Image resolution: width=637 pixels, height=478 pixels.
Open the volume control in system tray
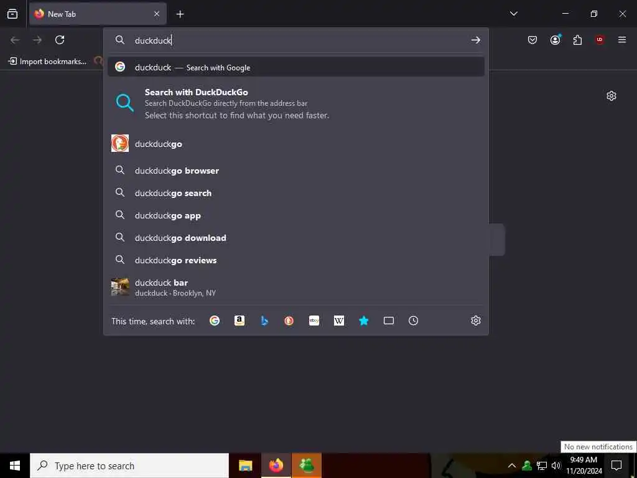(x=556, y=466)
